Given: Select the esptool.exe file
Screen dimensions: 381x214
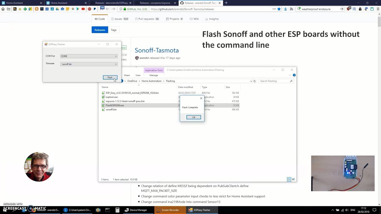Looking at the screenshot, I should (x=112, y=97).
